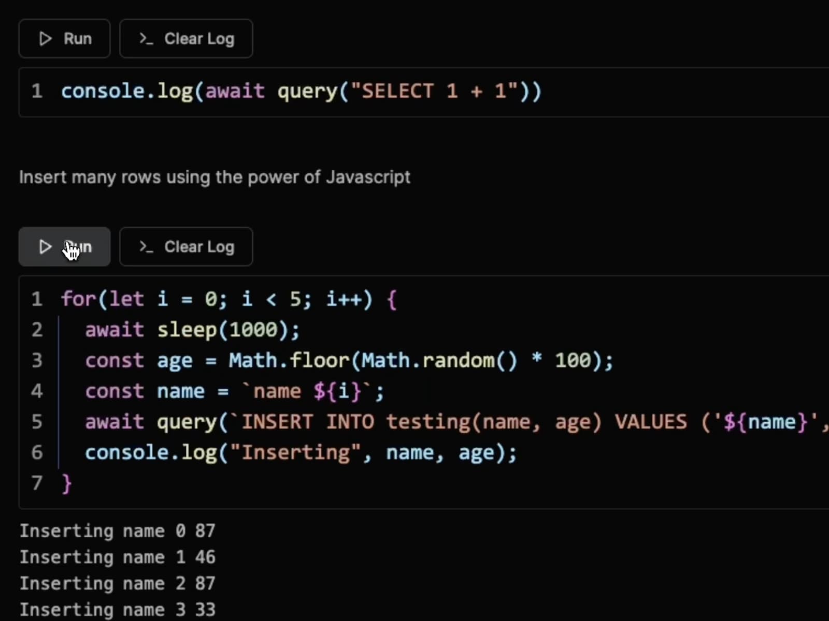Click line number 1 in the top editor gutter
Image resolution: width=829 pixels, height=621 pixels.
[x=37, y=92]
